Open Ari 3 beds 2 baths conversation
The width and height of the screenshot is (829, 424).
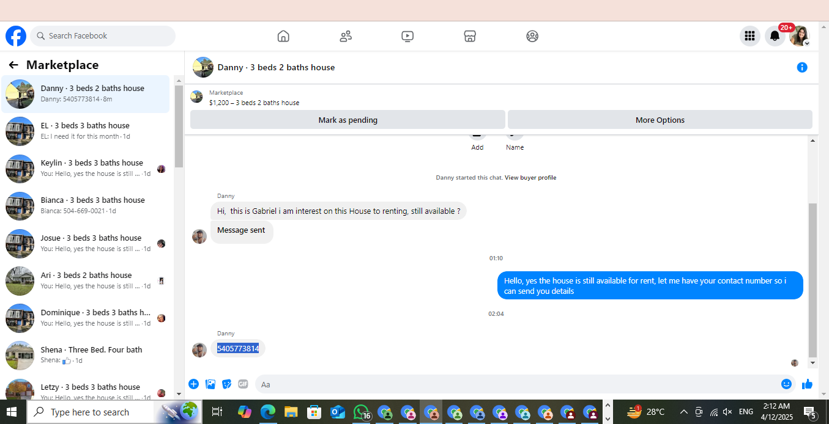(x=86, y=281)
